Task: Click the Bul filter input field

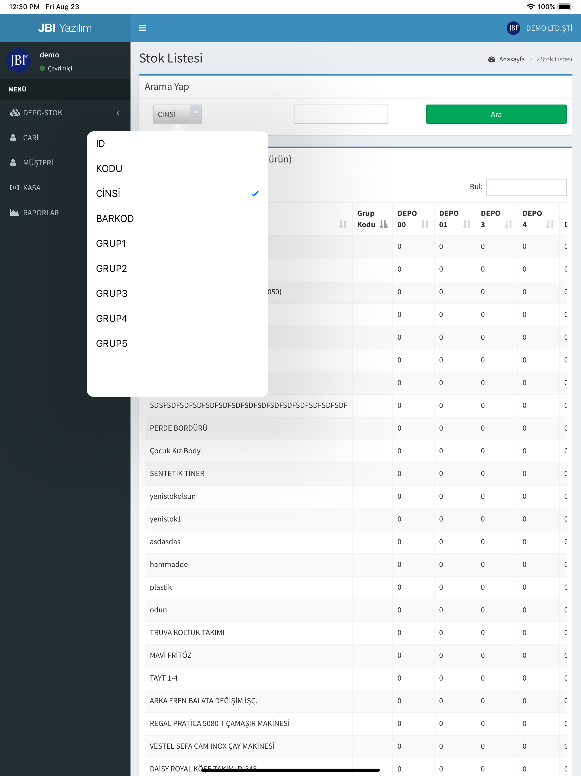Action: [x=526, y=187]
